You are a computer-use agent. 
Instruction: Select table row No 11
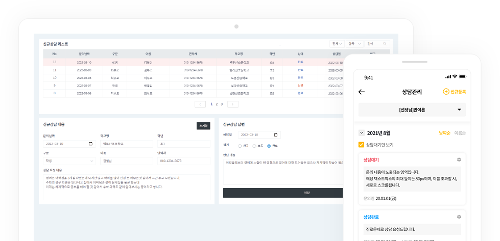(x=193, y=70)
